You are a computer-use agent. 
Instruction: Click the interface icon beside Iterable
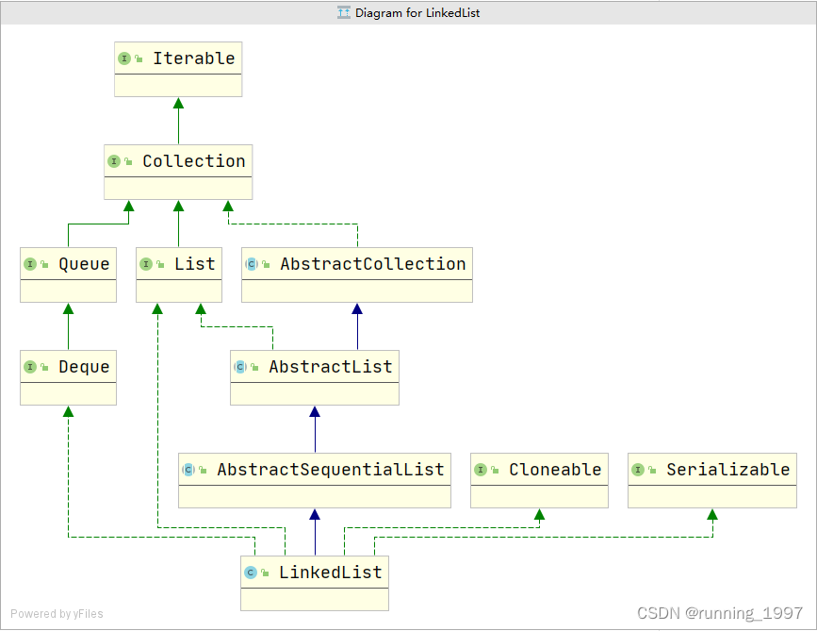[124, 58]
